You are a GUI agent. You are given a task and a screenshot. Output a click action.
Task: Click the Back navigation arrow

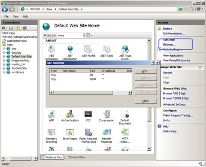5,9
